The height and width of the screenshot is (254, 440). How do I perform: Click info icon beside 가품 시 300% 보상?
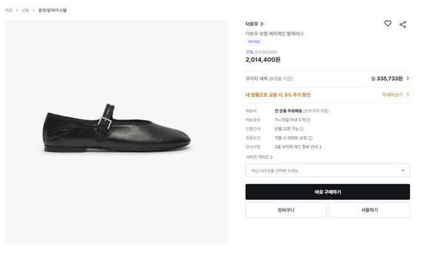(311, 138)
